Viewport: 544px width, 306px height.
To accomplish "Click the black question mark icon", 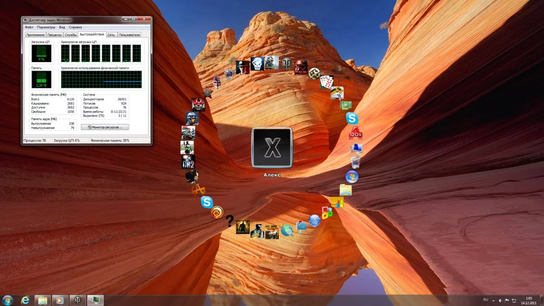I will (229, 221).
